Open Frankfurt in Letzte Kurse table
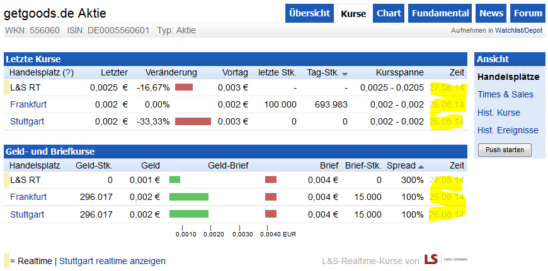548x271 pixels. pyautogui.click(x=28, y=104)
